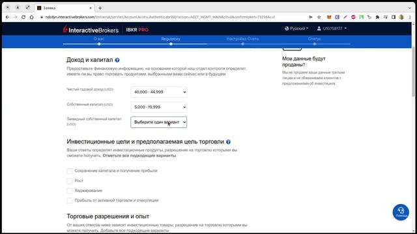Go to the Настройка Счета step

242,39
